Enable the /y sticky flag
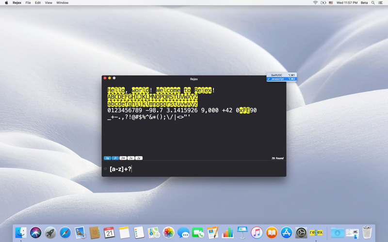Image resolution: width=388 pixels, height=242 pixels. (x=139, y=158)
